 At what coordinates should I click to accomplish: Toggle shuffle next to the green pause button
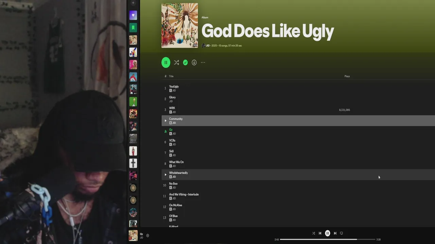[176, 62]
